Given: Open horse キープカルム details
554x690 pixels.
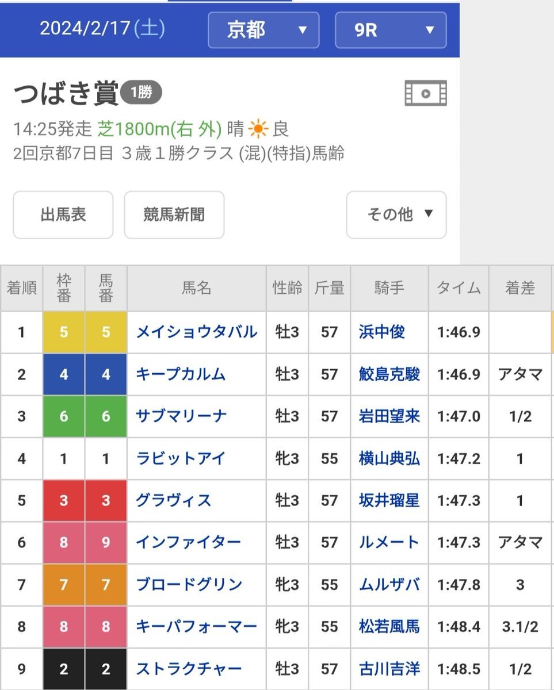Looking at the screenshot, I should (x=180, y=374).
